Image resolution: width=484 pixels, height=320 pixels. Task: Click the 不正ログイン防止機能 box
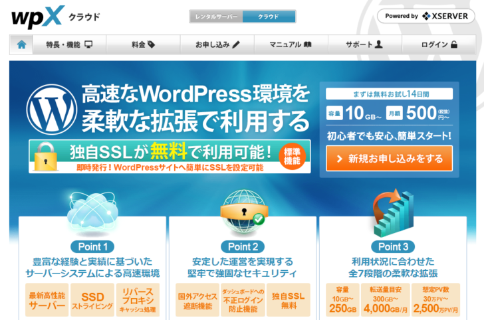pos(243,300)
